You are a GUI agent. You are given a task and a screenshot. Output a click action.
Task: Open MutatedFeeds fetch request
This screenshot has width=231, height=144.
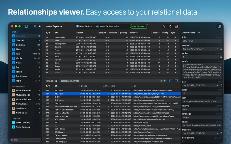click(26, 95)
